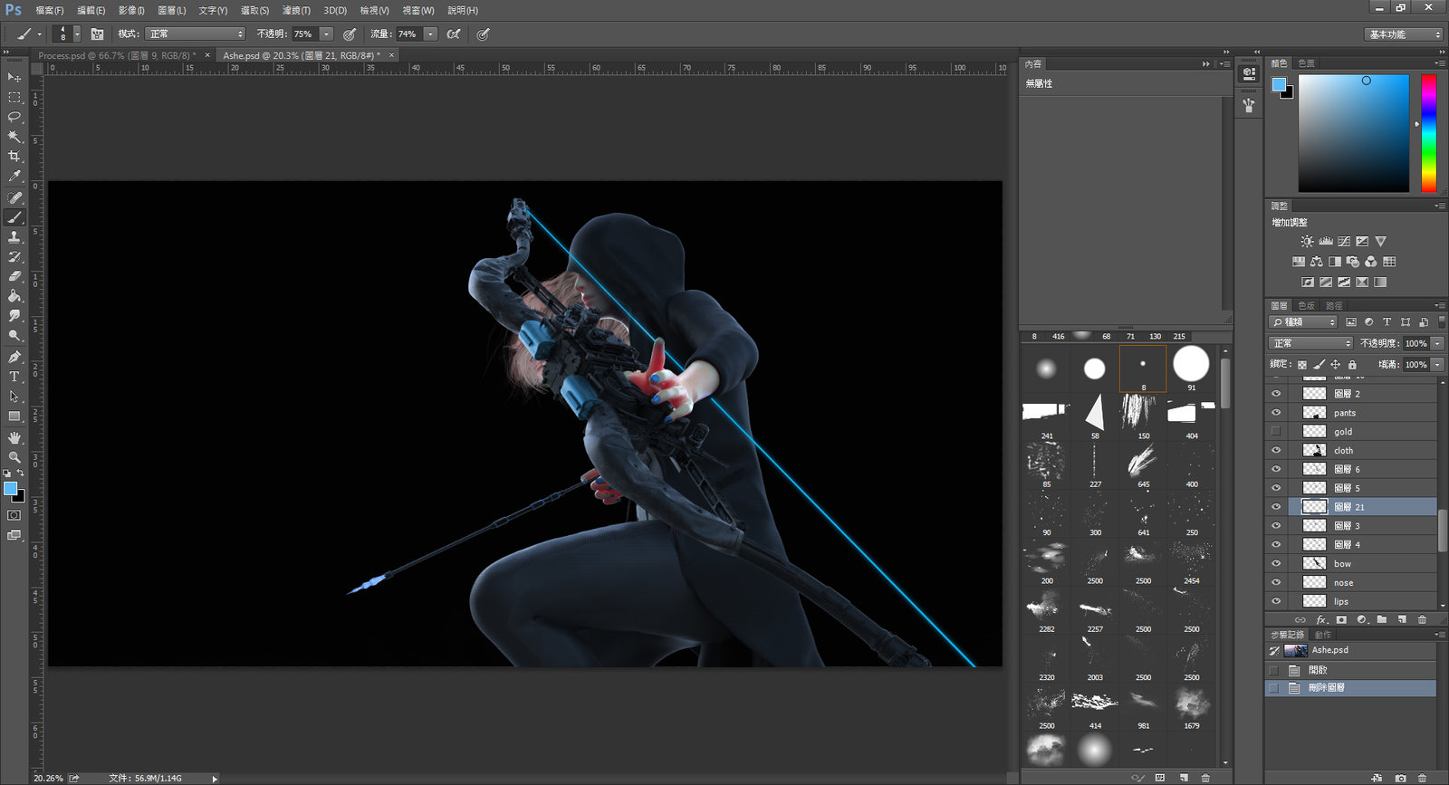Image resolution: width=1449 pixels, height=785 pixels.
Task: Lock transparent pixels in Layers panel
Action: pos(1302,365)
